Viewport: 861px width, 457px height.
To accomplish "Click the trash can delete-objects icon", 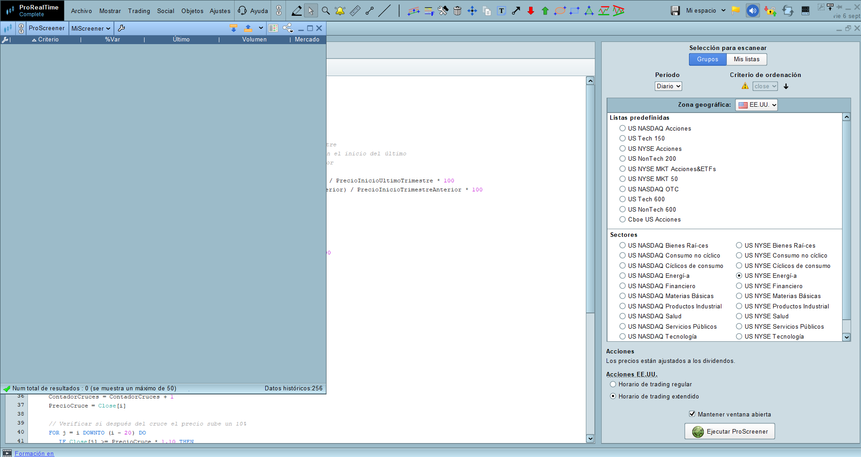I will point(458,11).
